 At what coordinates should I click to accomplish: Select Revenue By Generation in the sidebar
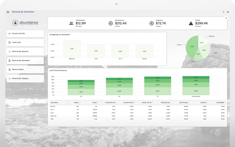point(25,61)
